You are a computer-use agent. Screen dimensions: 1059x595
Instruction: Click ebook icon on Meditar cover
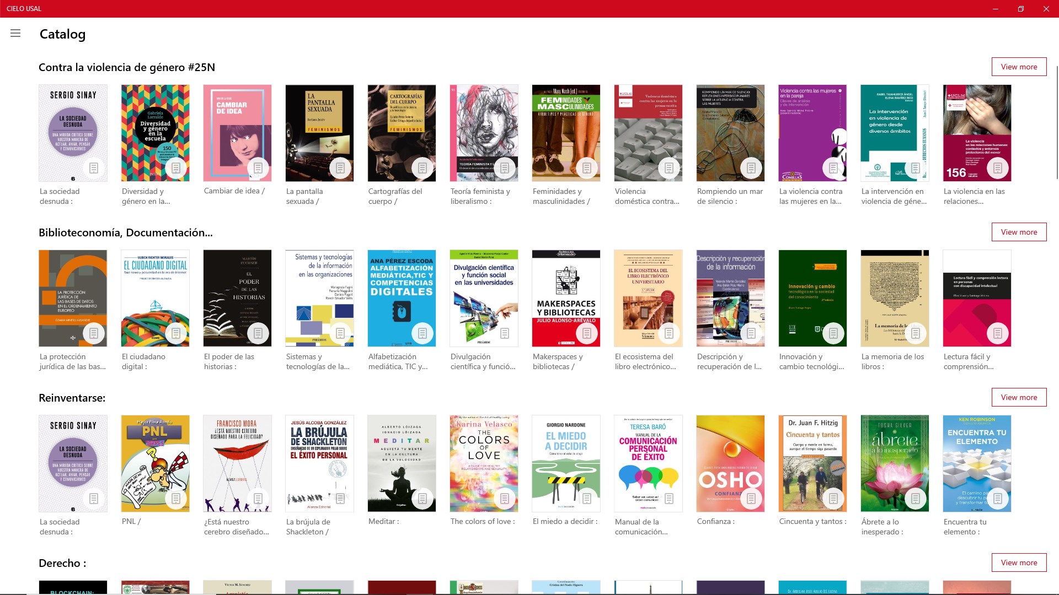coord(422,499)
